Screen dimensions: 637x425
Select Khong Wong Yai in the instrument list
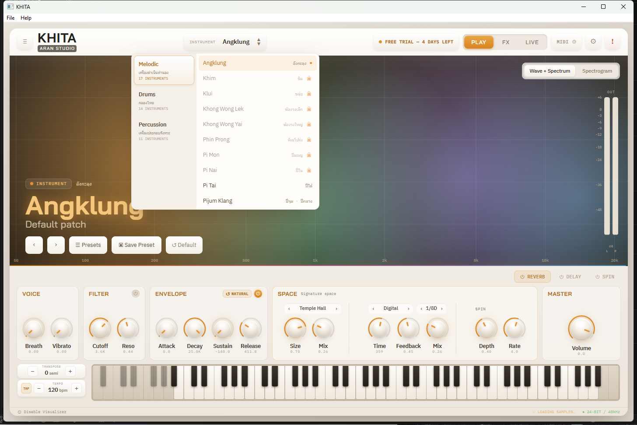[258, 124]
